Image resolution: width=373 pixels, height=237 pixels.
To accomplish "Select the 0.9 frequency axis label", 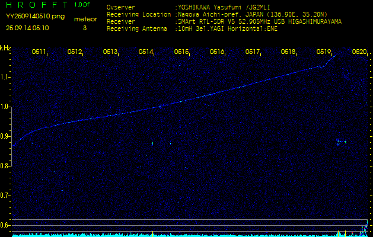I will coord(5,136).
